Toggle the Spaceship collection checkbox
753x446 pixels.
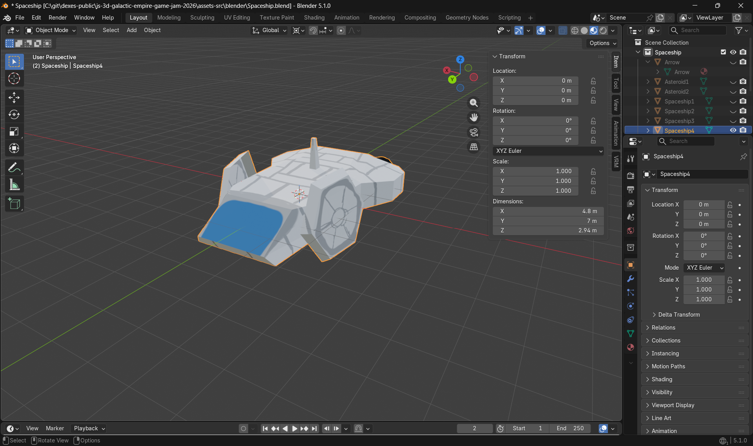[x=723, y=52]
